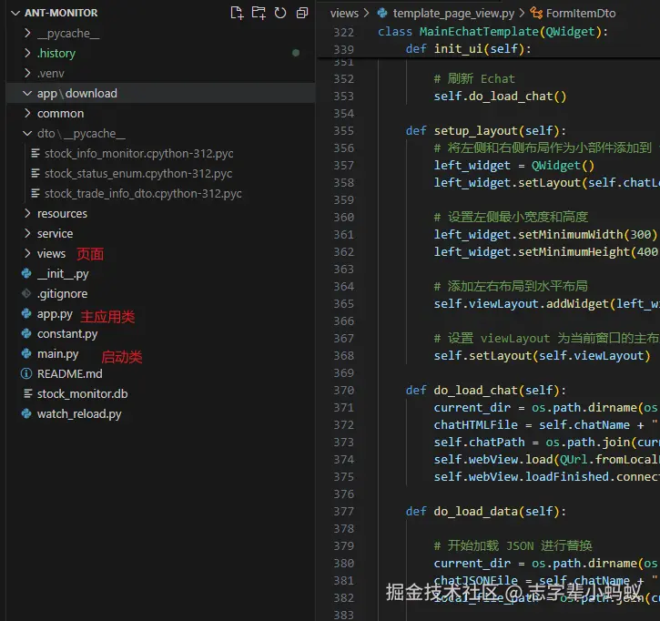Select stock_monitor.db in the explorer
This screenshot has height=621, width=660.
82,394
